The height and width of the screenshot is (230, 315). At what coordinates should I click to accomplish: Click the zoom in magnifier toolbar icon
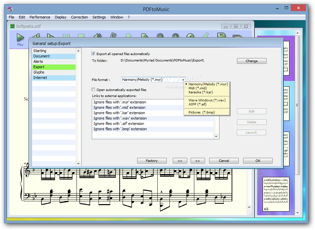point(175,35)
